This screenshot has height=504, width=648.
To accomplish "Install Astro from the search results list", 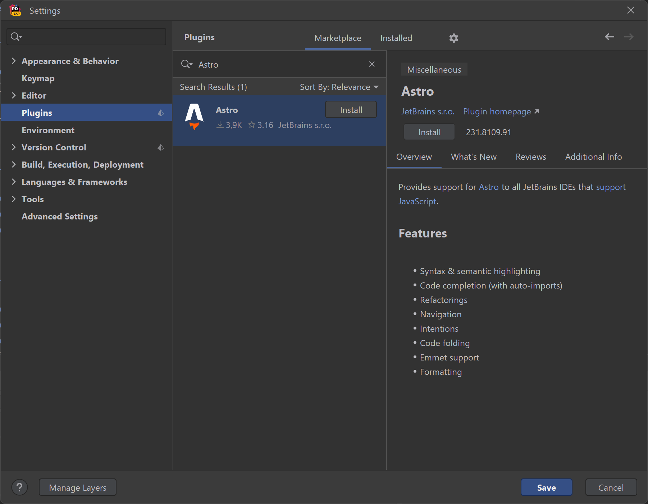I will pyautogui.click(x=351, y=110).
